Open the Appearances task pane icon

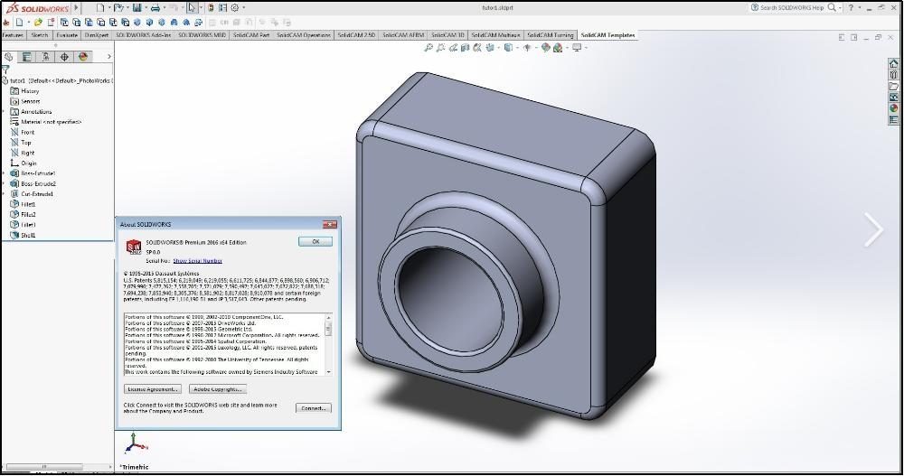pos(894,108)
